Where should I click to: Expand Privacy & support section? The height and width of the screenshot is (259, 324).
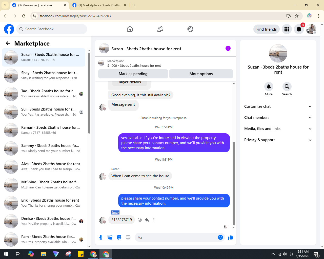[x=278, y=140]
